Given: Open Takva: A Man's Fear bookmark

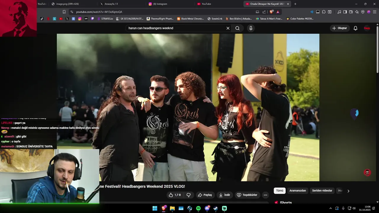Looking at the screenshot, I should (x=269, y=19).
